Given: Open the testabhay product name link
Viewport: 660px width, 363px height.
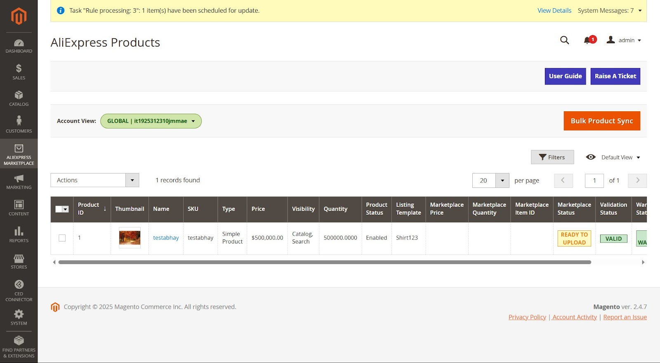Looking at the screenshot, I should (166, 238).
